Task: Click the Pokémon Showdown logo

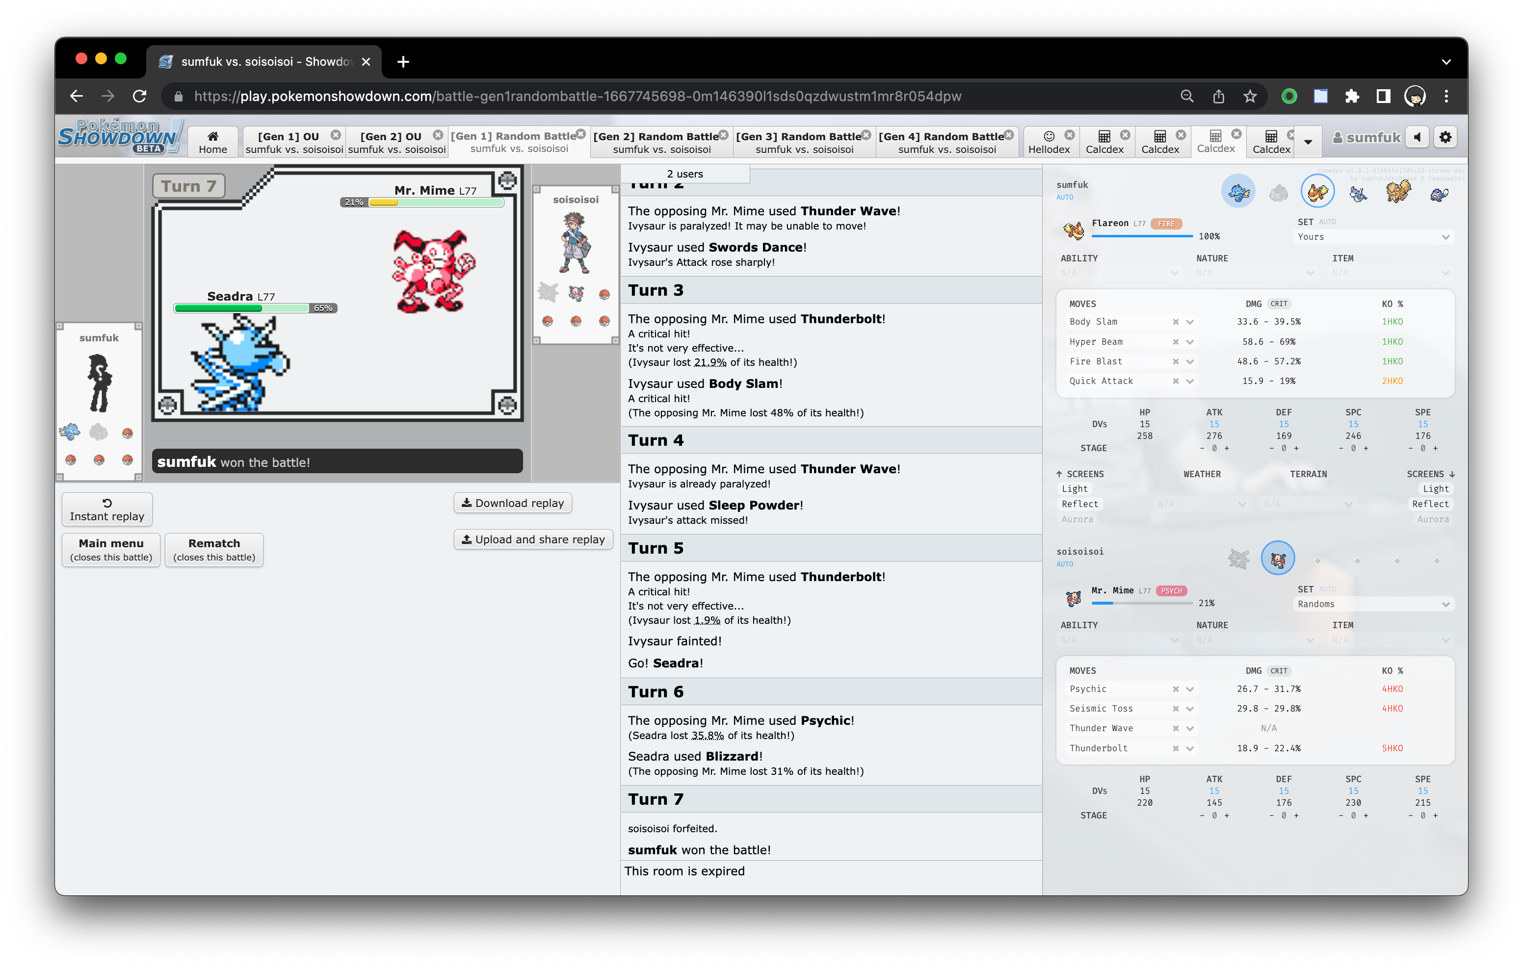Action: tap(120, 136)
